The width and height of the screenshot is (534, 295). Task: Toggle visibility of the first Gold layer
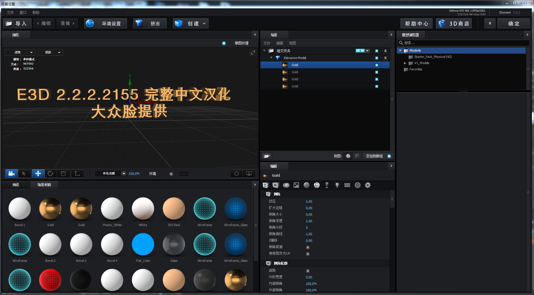(x=377, y=65)
